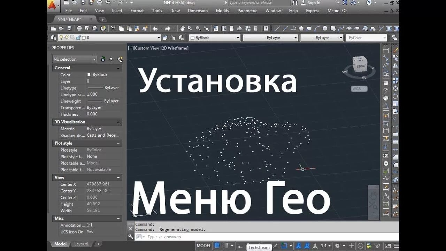Click the Redo arrow in standard toolbar
446x251 pixels.
[168, 28]
